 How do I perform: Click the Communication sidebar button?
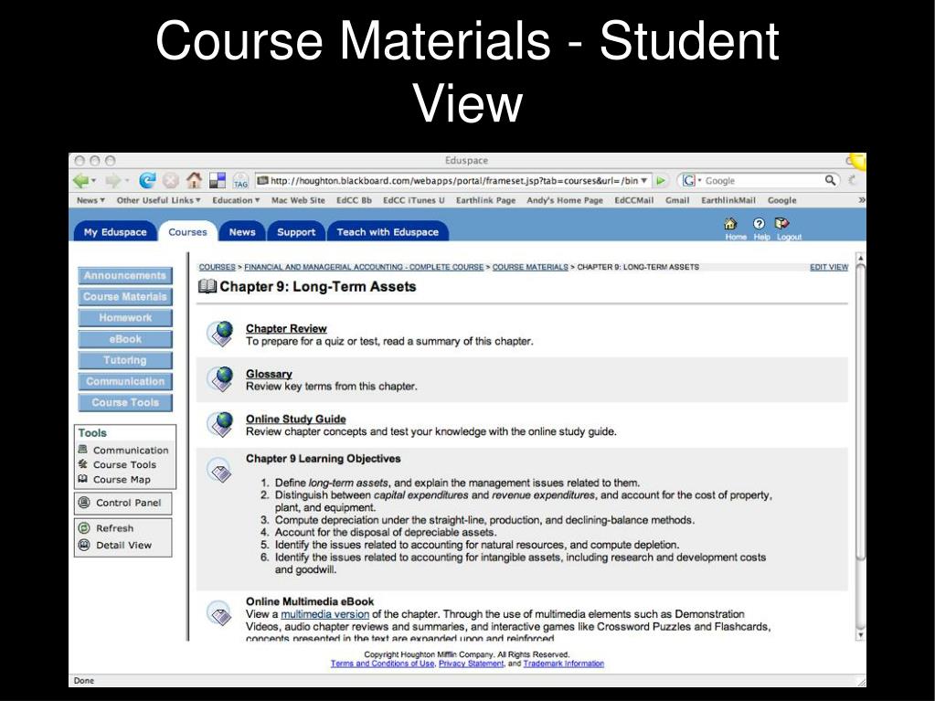pos(125,381)
